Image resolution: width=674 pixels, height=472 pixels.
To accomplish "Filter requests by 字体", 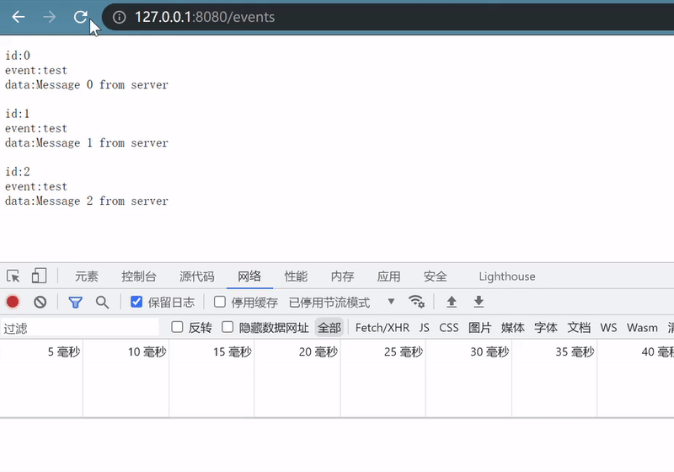I will click(546, 328).
